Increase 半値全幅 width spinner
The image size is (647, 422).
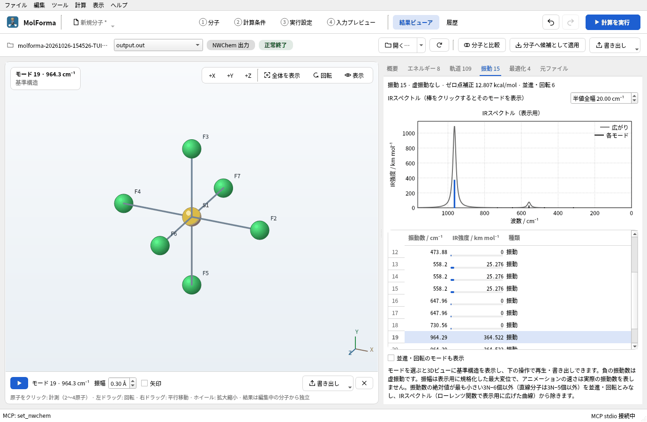click(x=635, y=96)
